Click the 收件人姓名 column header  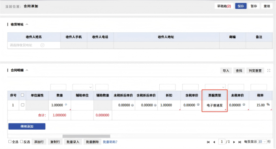(x=34, y=37)
